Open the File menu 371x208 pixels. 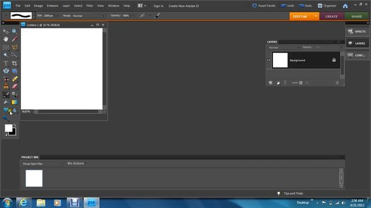(x=18, y=6)
